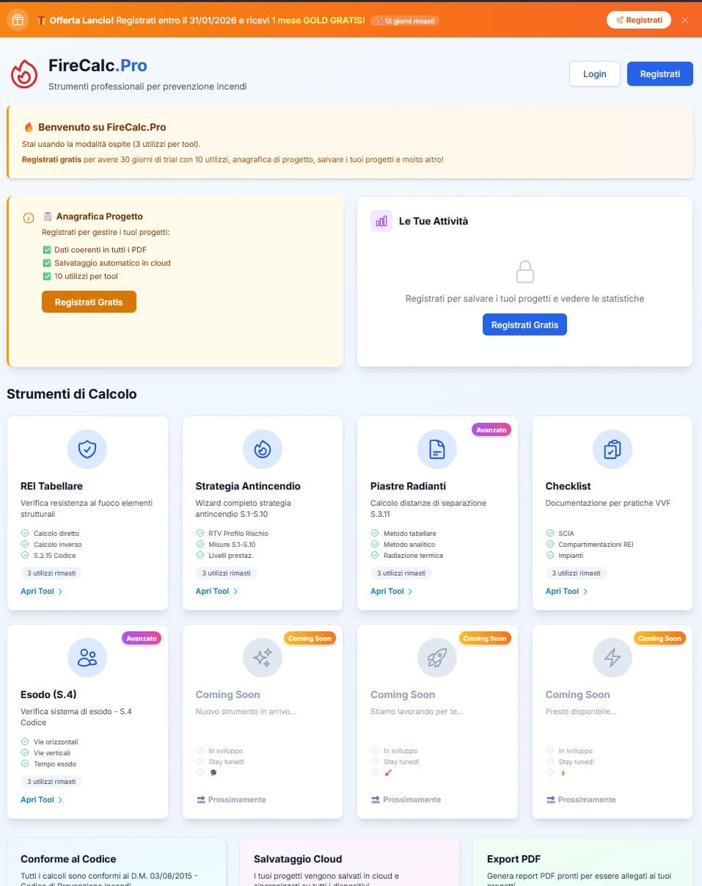Click the Login button in the header
702x886 pixels.
click(595, 74)
